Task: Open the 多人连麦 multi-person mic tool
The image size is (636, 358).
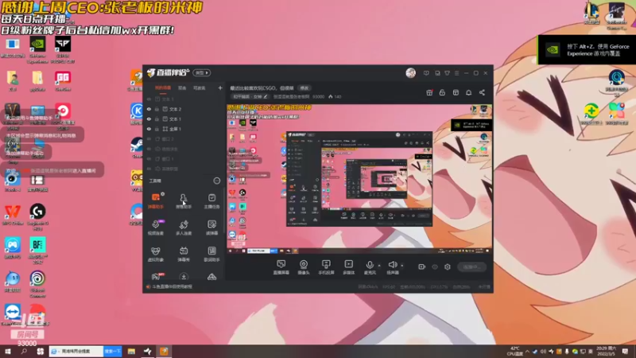Action: [x=184, y=228]
